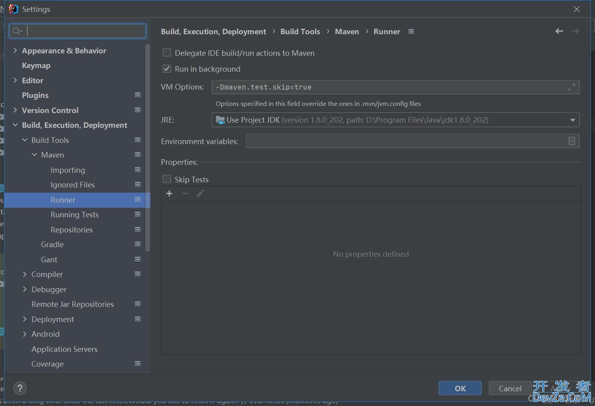Image resolution: width=595 pixels, height=406 pixels.
Task: Add a new property with plus icon
Action: pyautogui.click(x=169, y=193)
